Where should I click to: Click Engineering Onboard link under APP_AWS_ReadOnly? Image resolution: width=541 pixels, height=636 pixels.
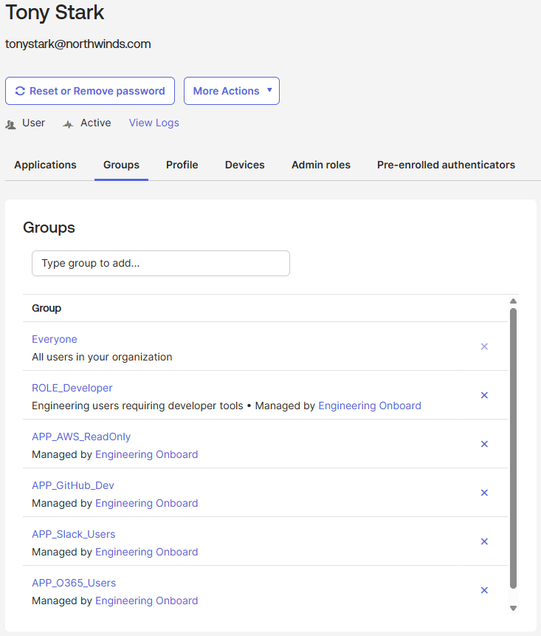click(x=146, y=454)
